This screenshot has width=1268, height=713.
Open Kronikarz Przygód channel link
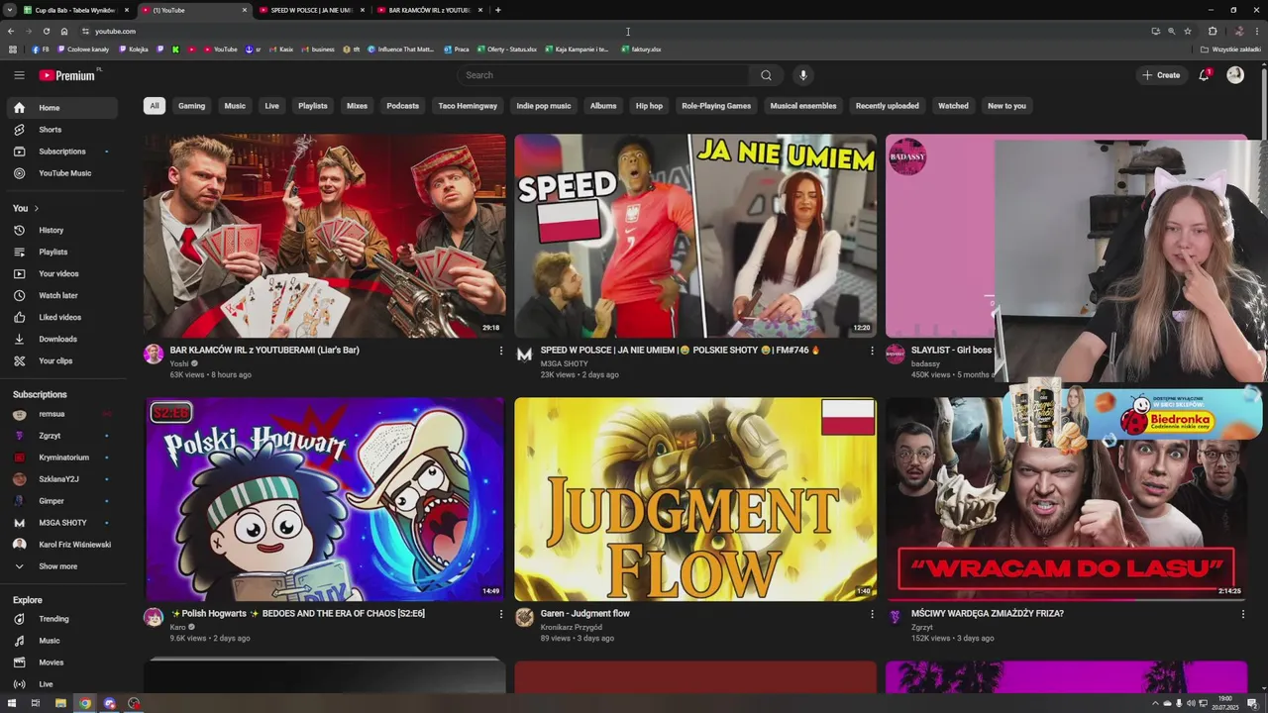point(571,627)
